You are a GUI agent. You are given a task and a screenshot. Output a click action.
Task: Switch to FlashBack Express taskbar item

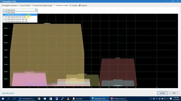pyautogui.click(x=119, y=98)
